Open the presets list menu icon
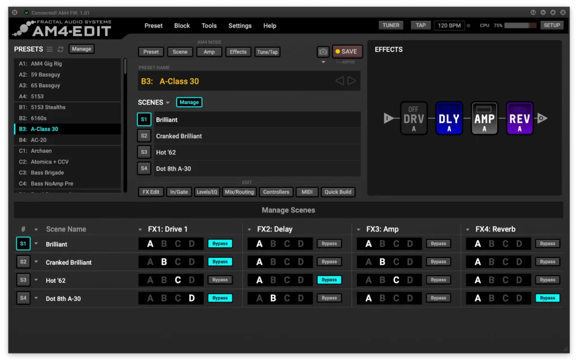The image size is (578, 363). [50, 50]
